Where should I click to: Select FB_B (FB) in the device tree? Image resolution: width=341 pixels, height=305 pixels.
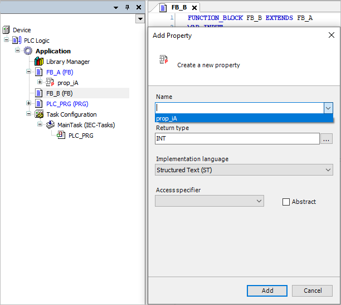59,93
